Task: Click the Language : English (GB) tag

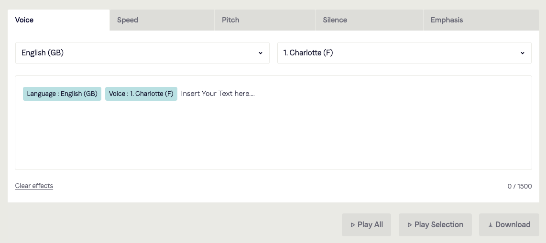Action: click(x=62, y=94)
